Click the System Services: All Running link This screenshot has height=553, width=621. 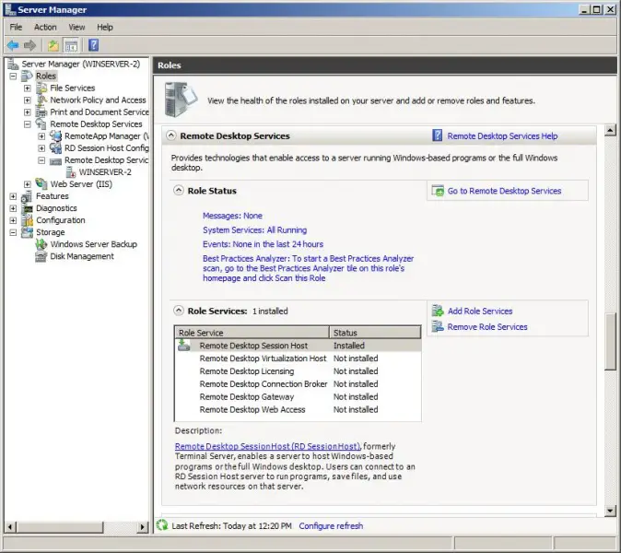point(254,229)
